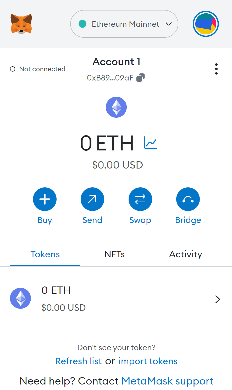Click the Ethereum logo above the balance
232x390 pixels.
116,107
